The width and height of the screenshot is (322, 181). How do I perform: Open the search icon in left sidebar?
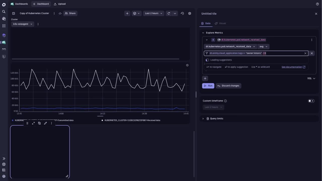point(4,12)
